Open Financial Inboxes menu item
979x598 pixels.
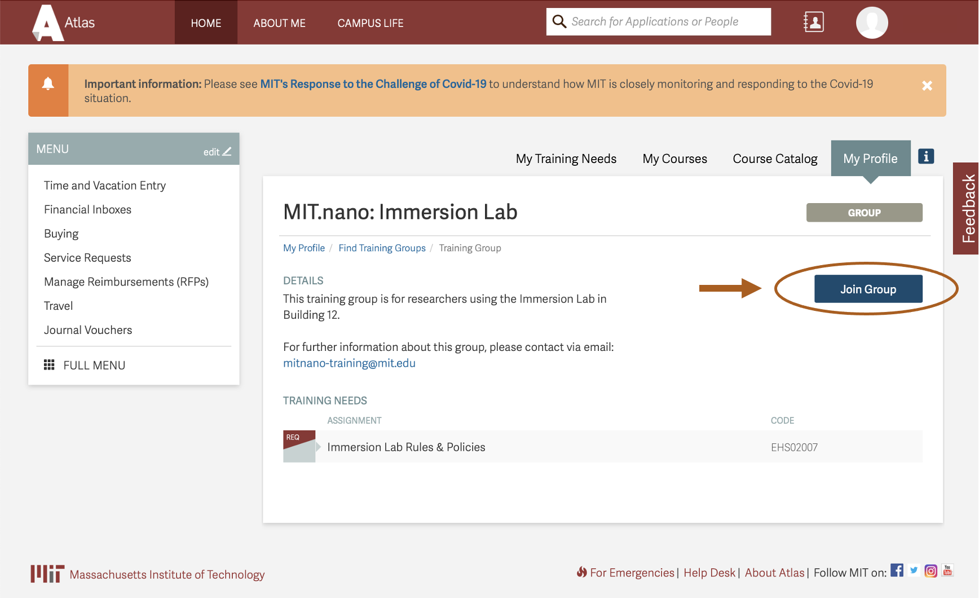(87, 209)
